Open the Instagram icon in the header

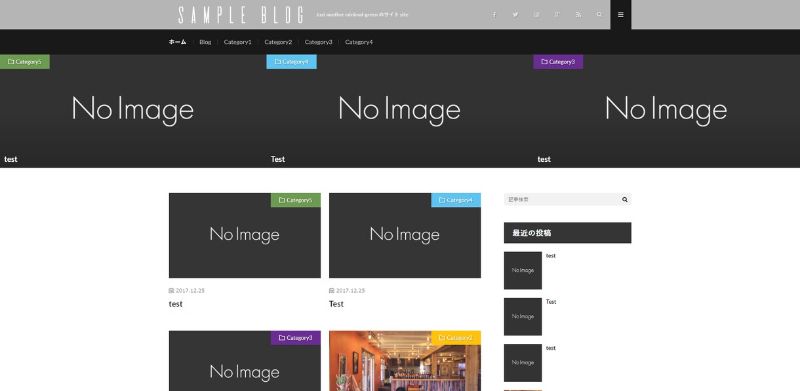[536, 14]
